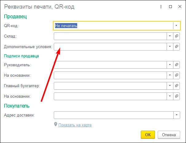186x143 pixels.
Task: Expand the Склад dropdown arrow
Action: (x=170, y=36)
